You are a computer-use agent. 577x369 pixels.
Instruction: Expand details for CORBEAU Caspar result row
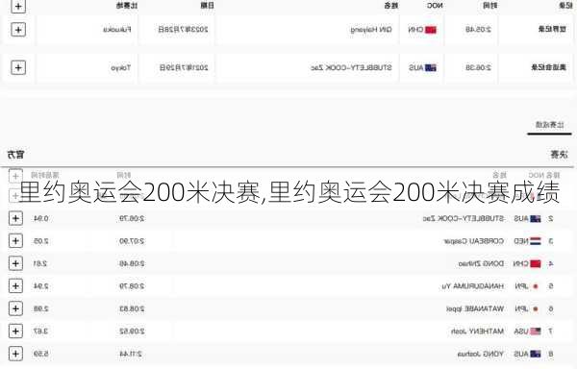15,241
